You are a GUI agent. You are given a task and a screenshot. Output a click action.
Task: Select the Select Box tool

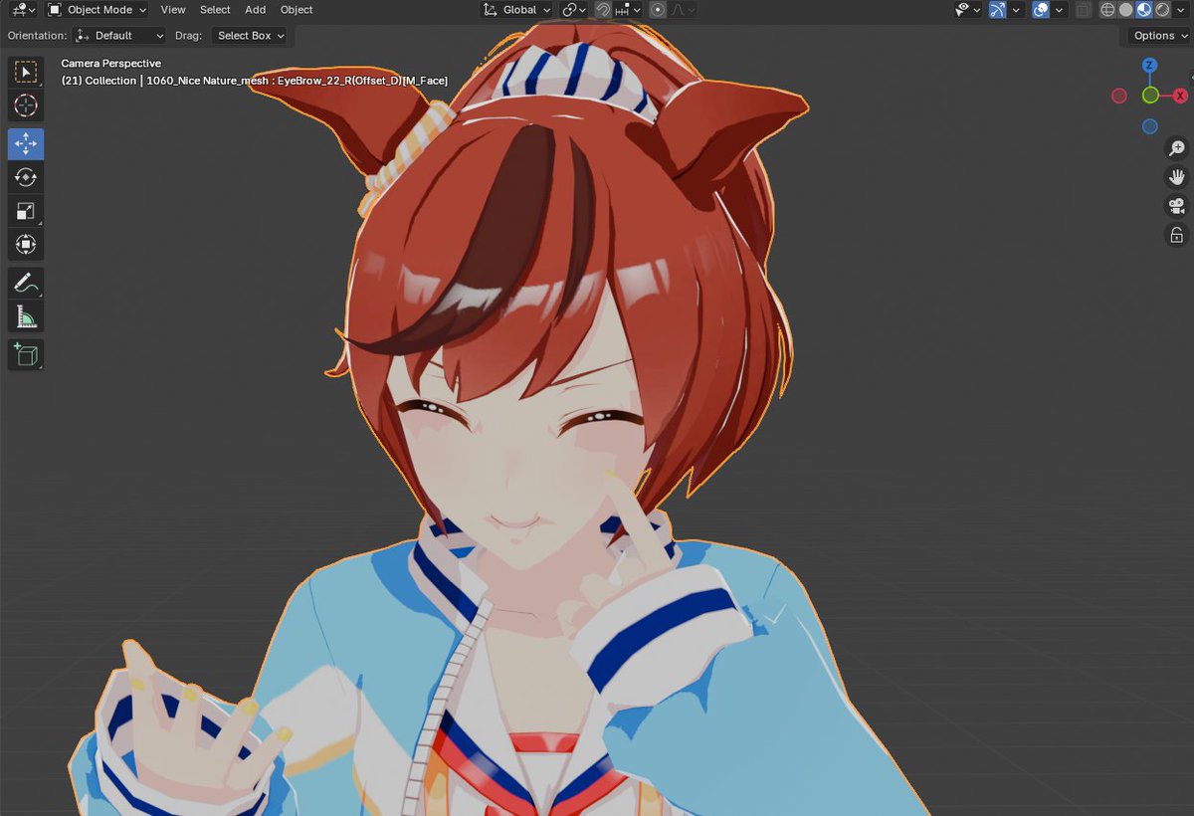click(x=26, y=73)
